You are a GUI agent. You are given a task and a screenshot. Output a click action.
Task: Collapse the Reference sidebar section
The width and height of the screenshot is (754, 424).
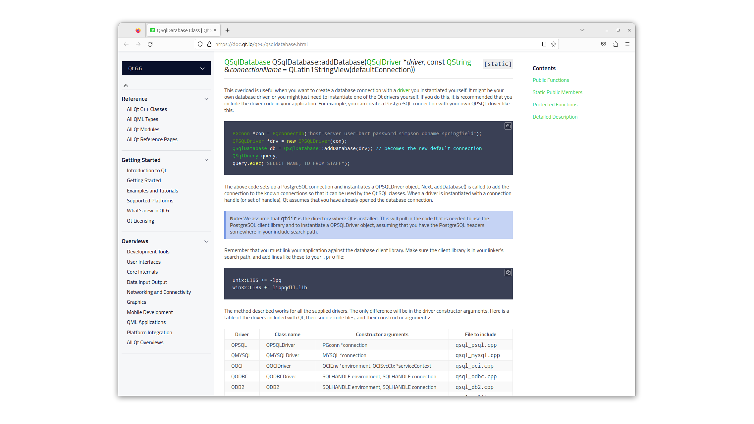click(x=206, y=99)
